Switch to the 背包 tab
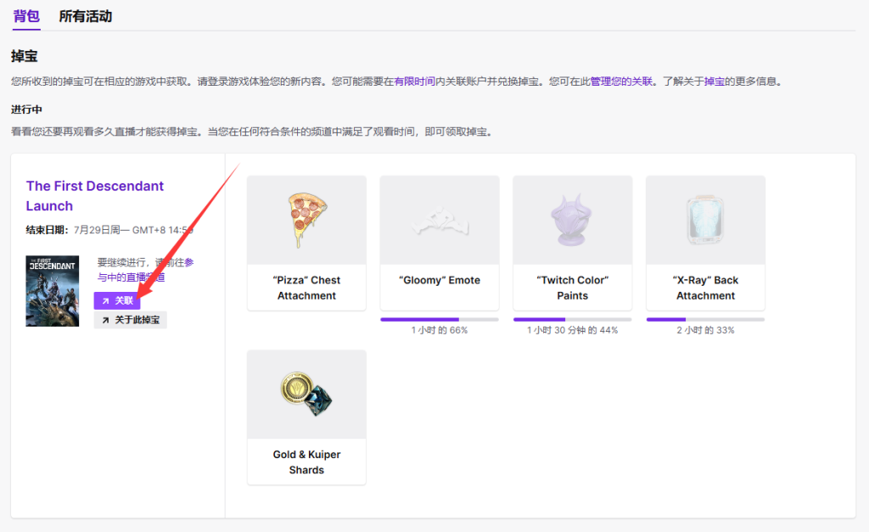 click(26, 16)
